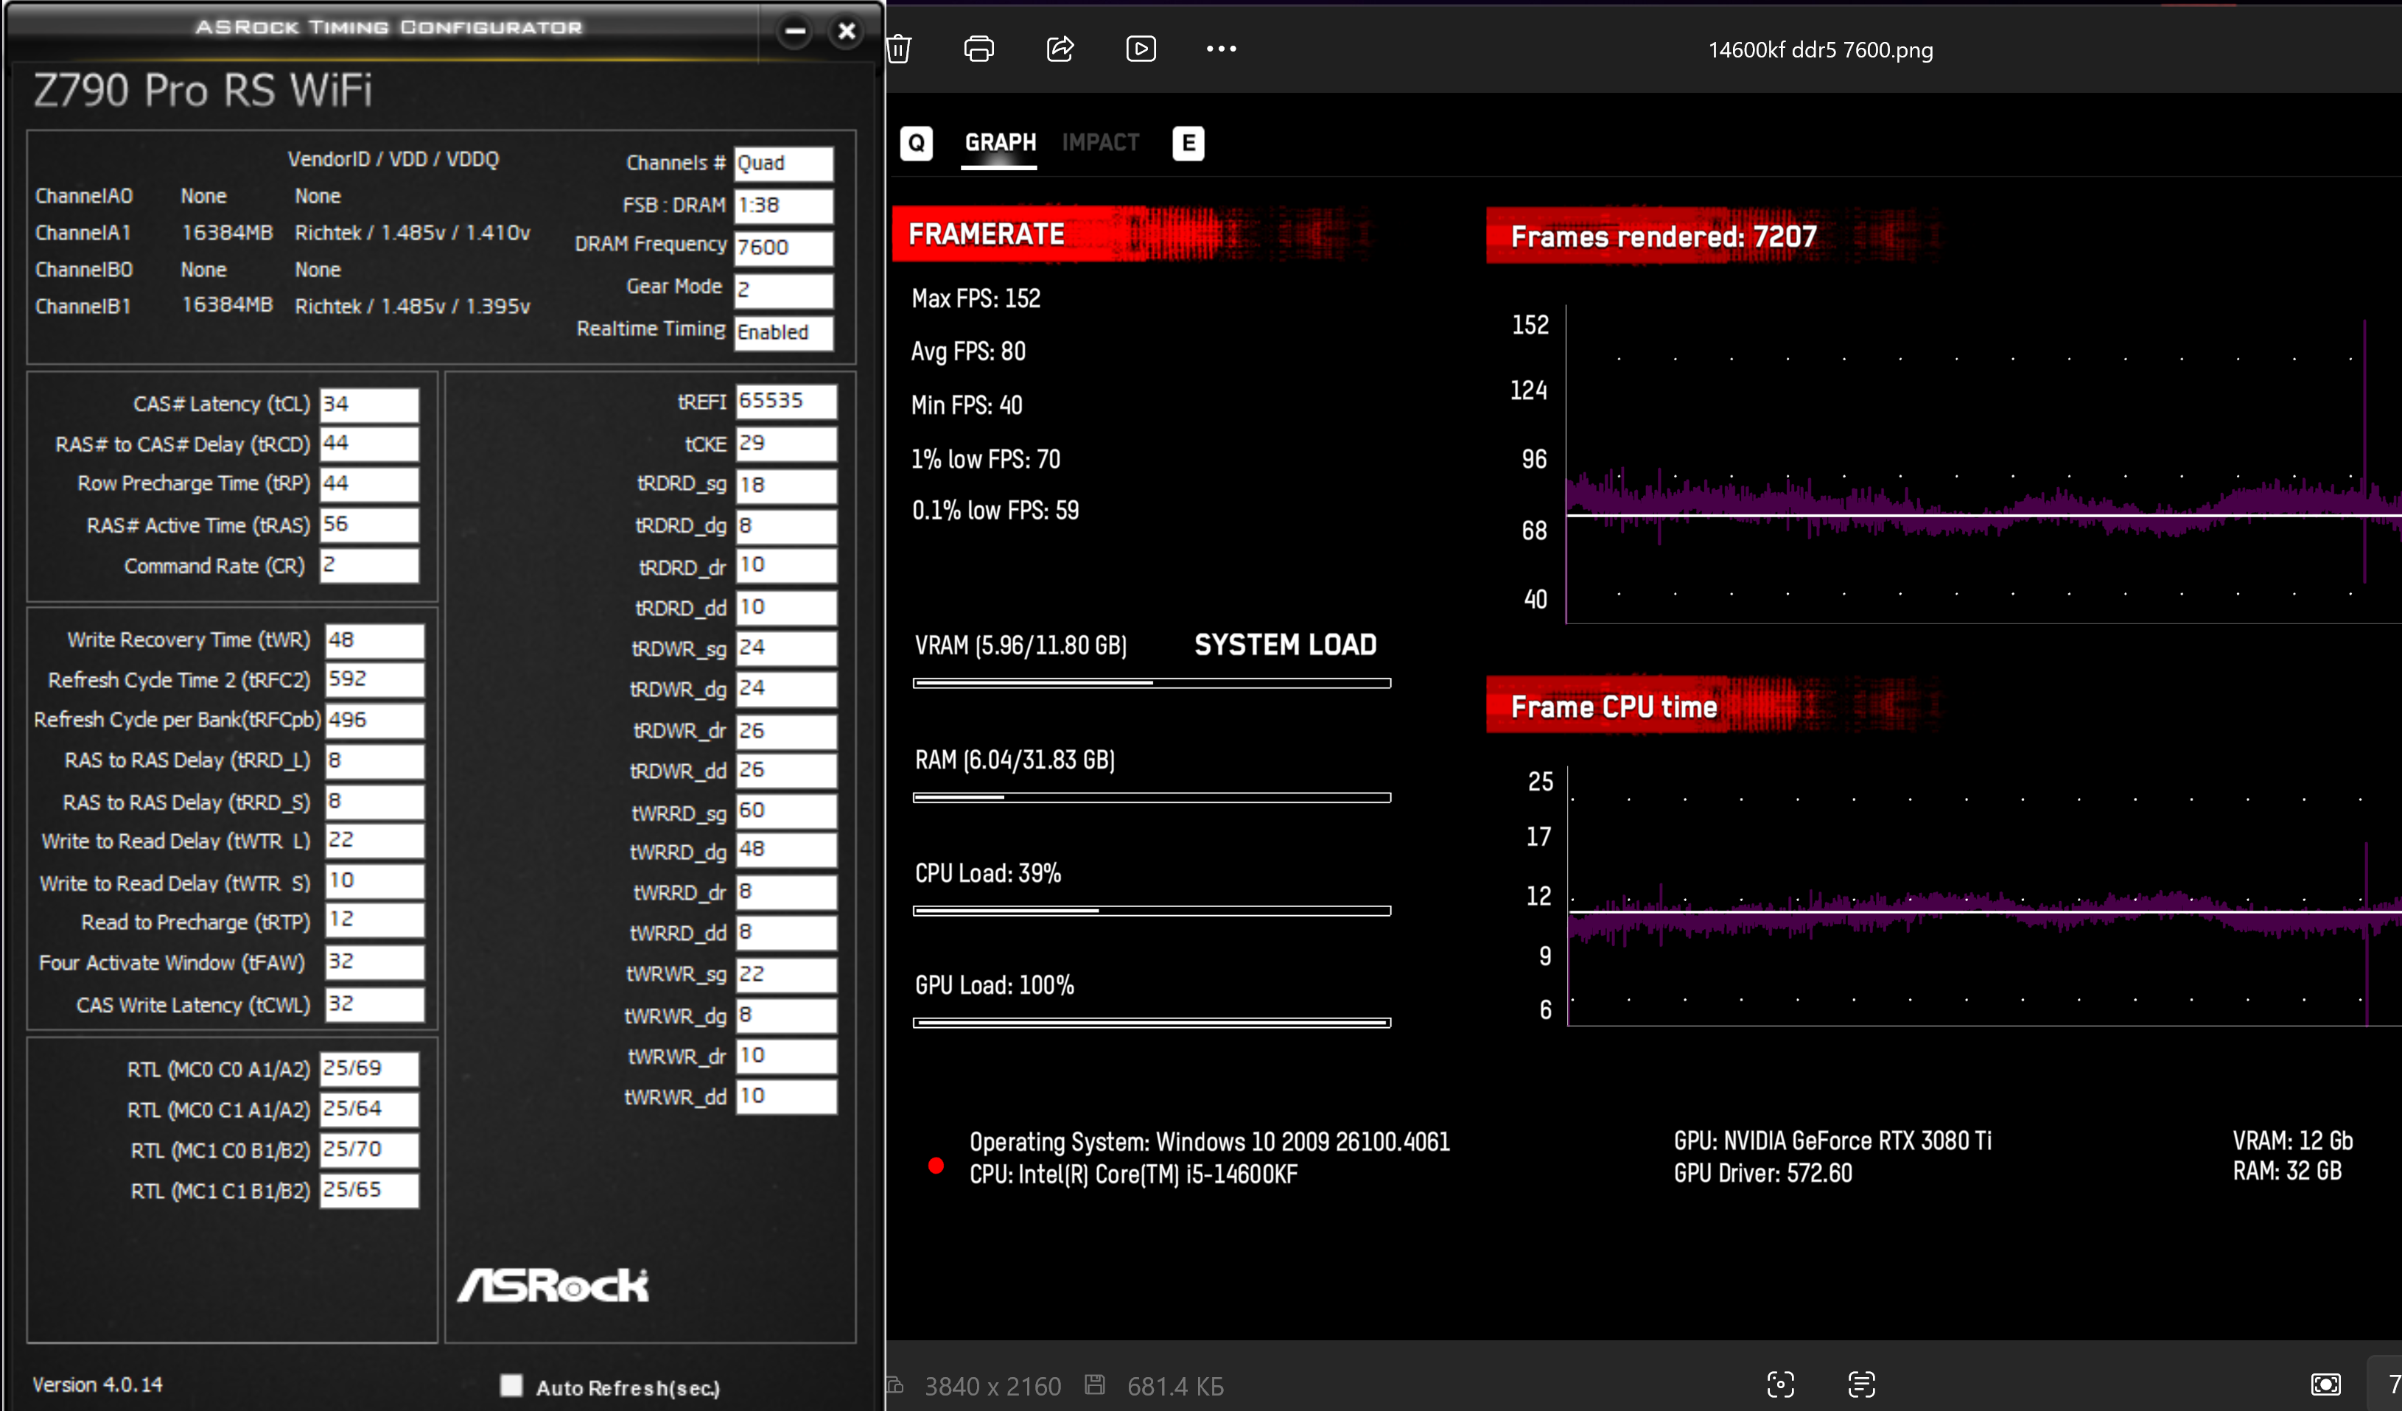Click the CAS# Latency (tCL) field
The height and width of the screenshot is (1411, 2402).
pyautogui.click(x=369, y=405)
